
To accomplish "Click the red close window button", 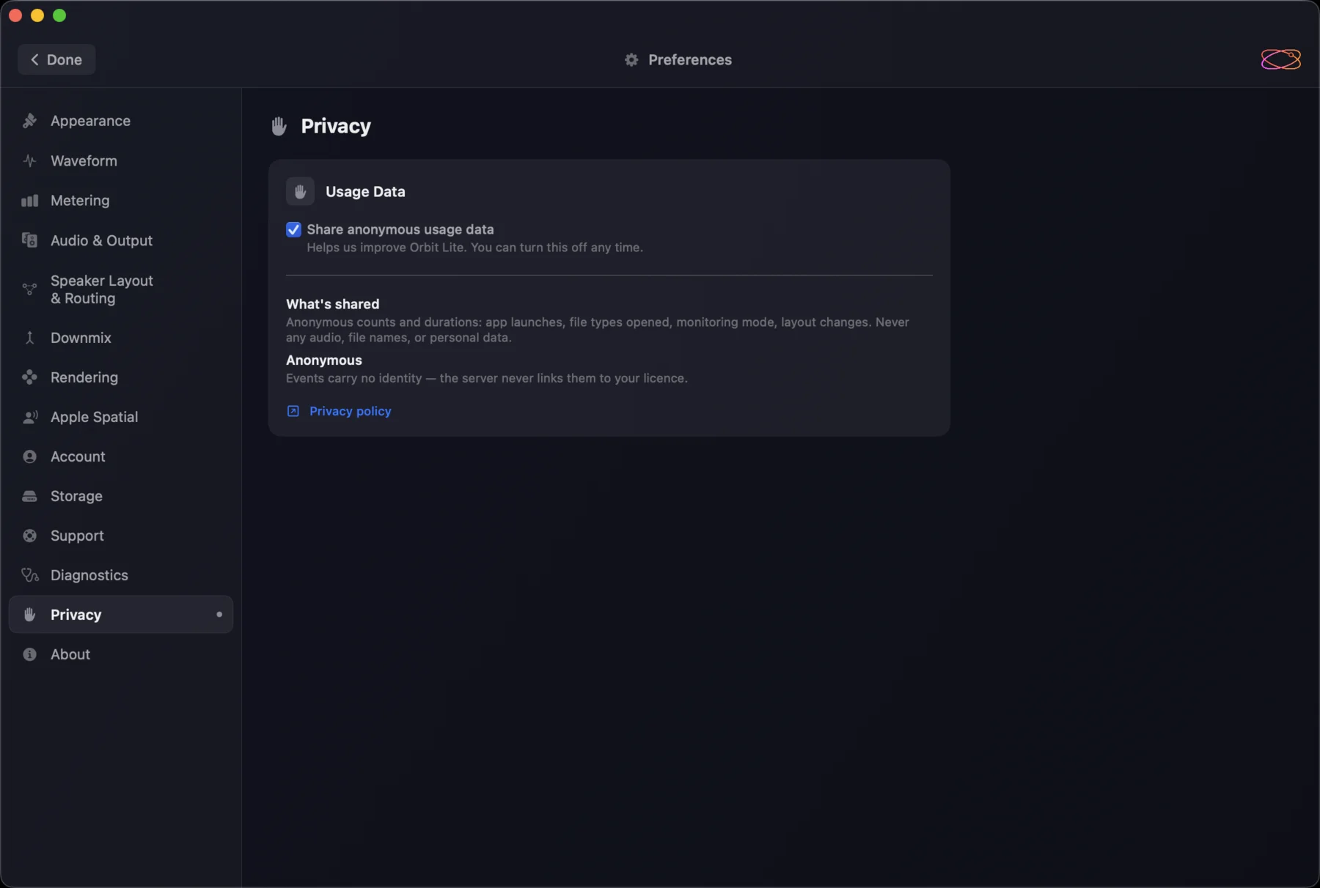I will 15,15.
